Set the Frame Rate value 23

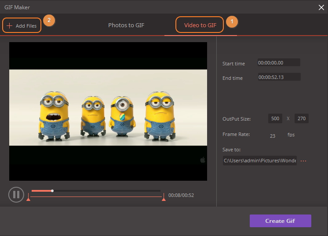click(272, 136)
